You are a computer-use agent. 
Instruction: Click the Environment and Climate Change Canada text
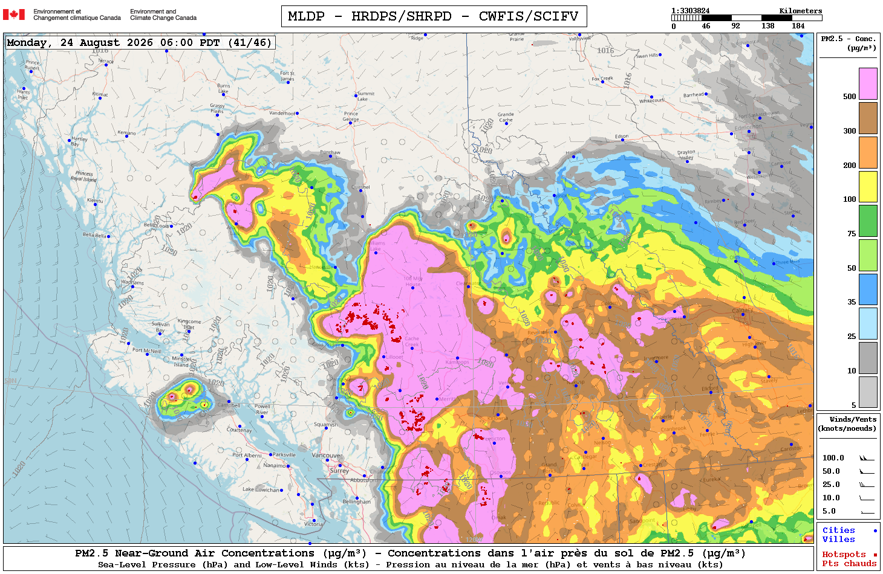pyautogui.click(x=163, y=15)
